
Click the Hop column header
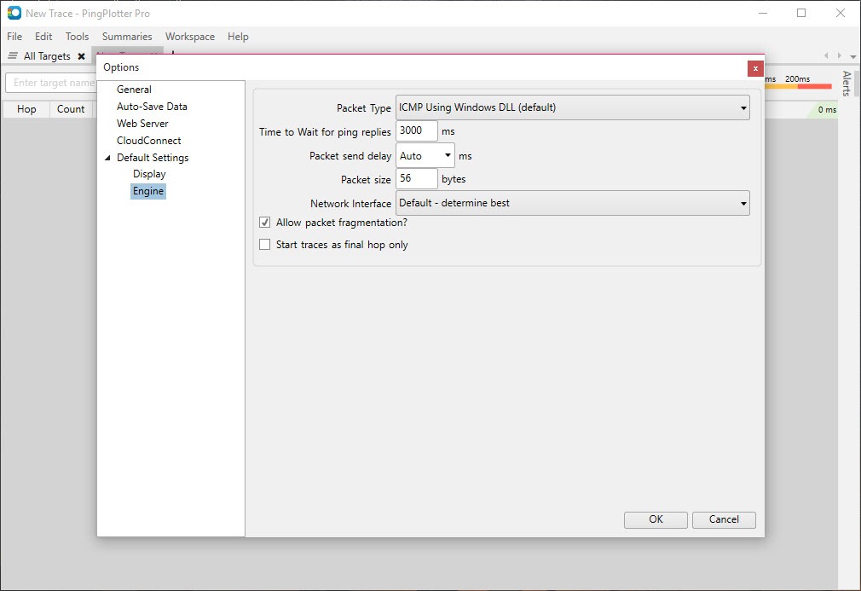click(26, 109)
